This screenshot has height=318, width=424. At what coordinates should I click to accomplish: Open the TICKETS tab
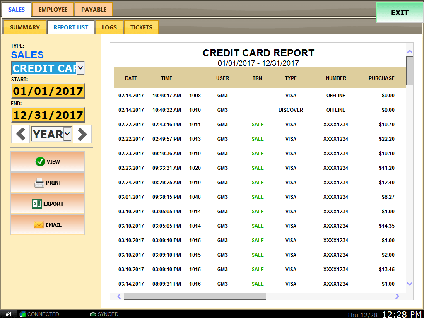coord(141,27)
